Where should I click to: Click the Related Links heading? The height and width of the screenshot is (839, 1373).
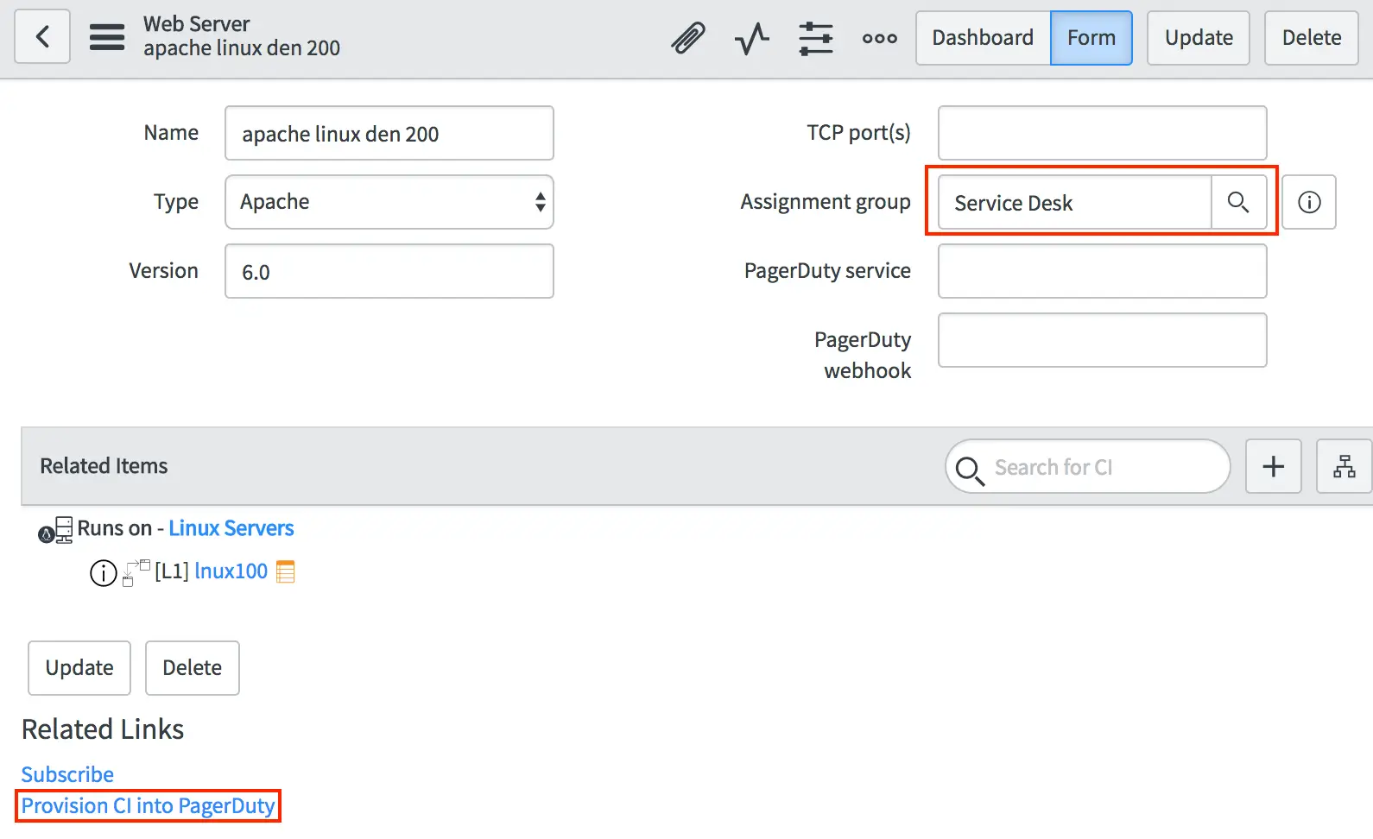103,729
